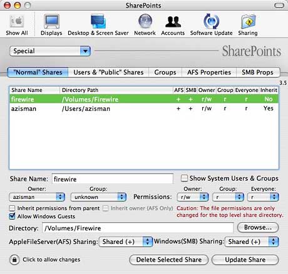Click /Volumes/Firewire cell in the table
The image size is (288, 274).
pyautogui.click(x=90, y=99)
